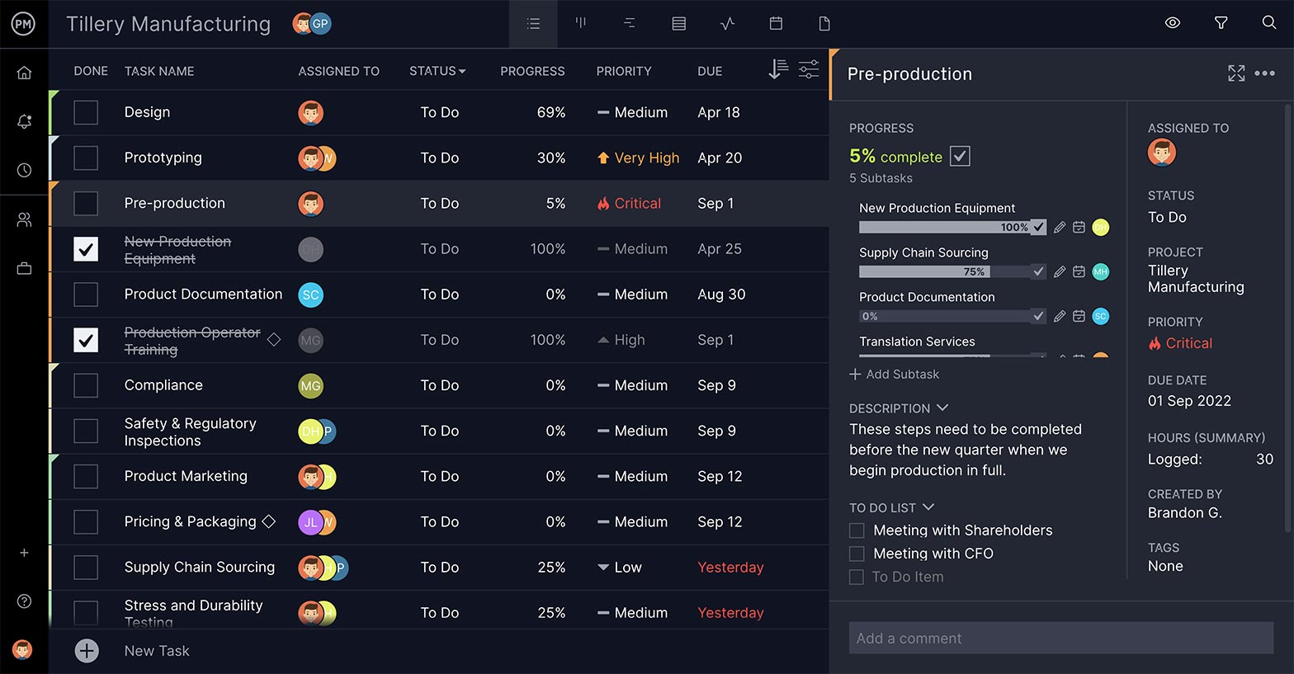The height and width of the screenshot is (674, 1294).
Task: Mark the Design task as done
Action: [86, 112]
